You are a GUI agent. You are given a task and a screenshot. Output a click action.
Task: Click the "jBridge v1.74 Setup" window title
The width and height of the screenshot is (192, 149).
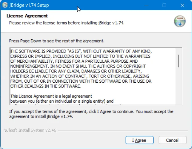[x=29, y=5]
